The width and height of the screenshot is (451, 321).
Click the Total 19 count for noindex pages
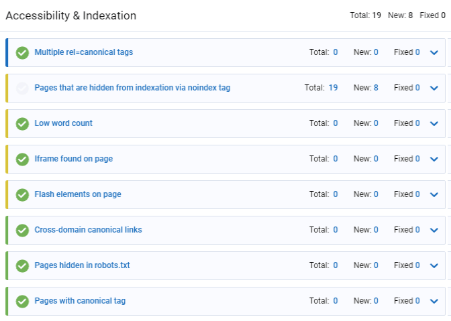[x=333, y=88]
